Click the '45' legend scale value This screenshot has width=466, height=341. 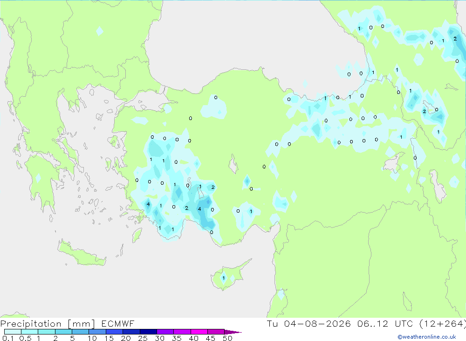coord(211,338)
